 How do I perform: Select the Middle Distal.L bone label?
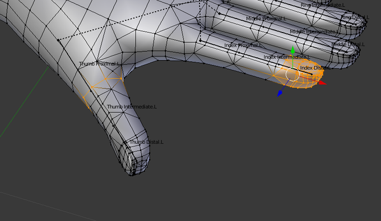tap(348, 44)
